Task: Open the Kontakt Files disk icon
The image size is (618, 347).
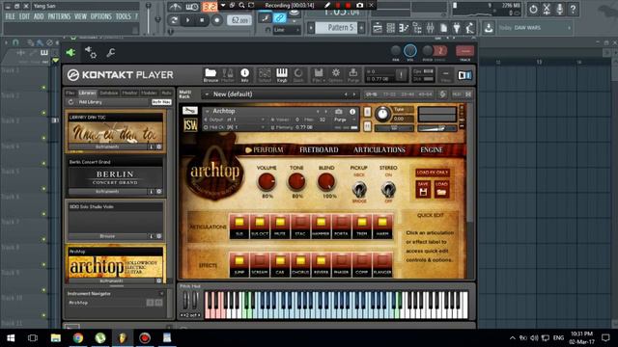Action: (318, 74)
